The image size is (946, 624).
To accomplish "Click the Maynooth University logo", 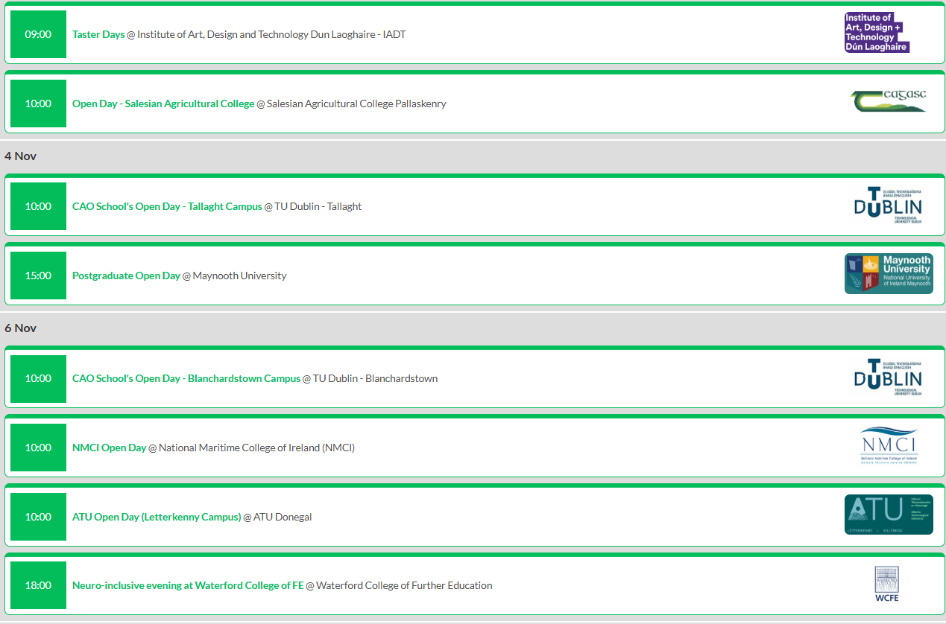I will 888,274.
